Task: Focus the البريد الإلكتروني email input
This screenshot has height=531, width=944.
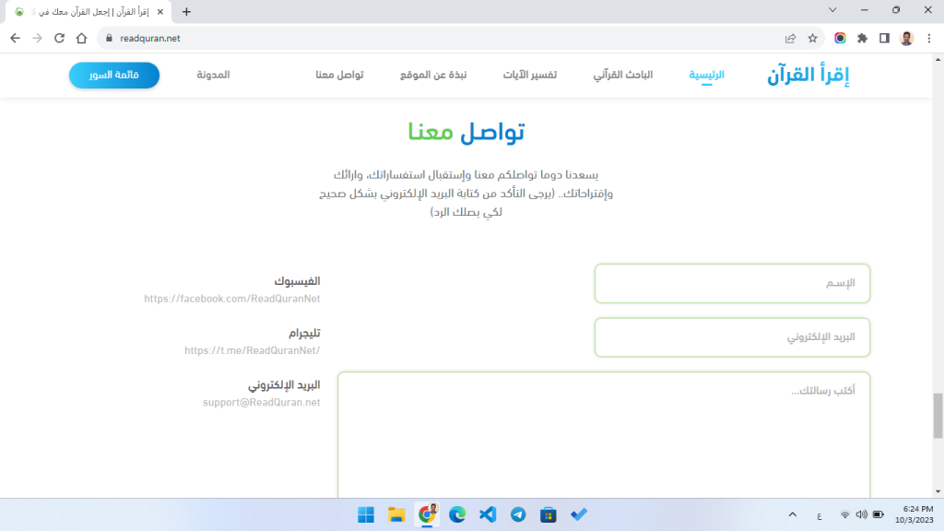Action: (x=732, y=337)
